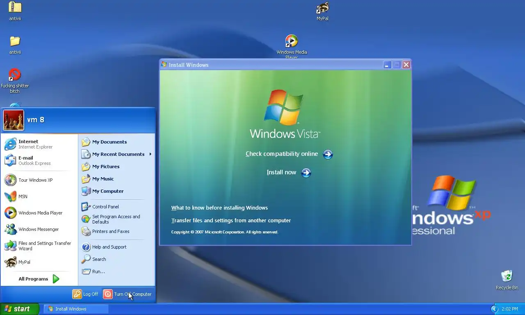Launch Windows Media Player in Start menu
525x315 pixels.
coord(39,213)
